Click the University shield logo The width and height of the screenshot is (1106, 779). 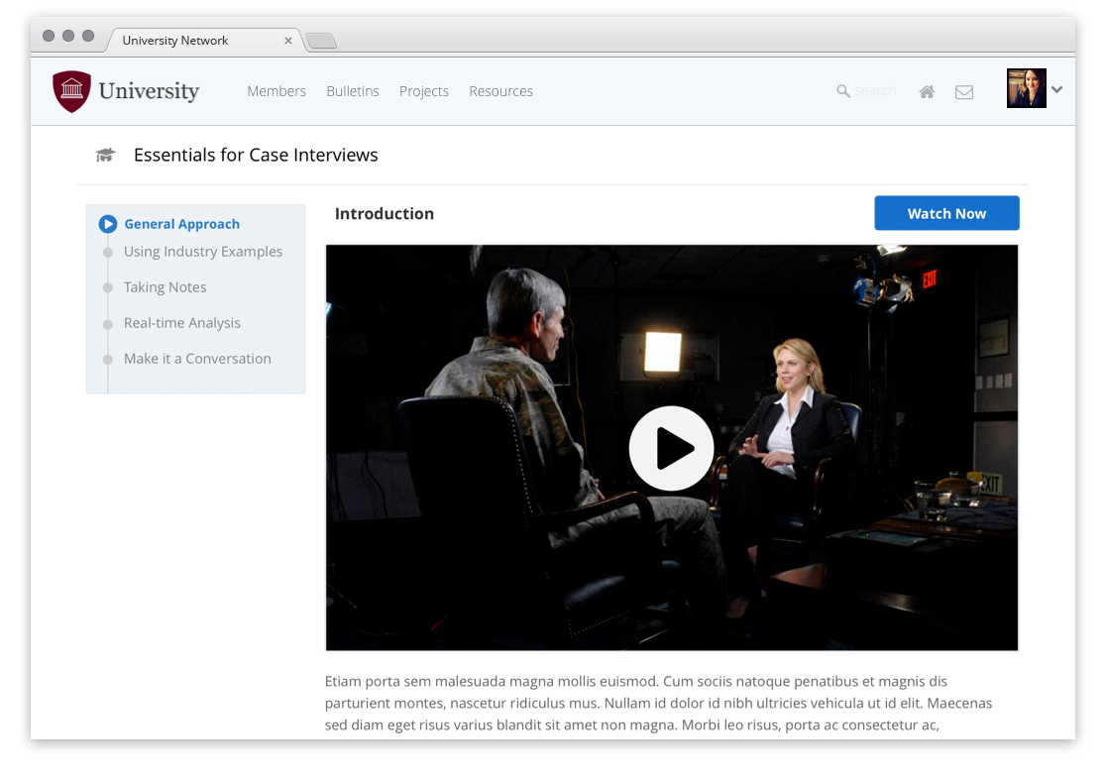click(72, 91)
